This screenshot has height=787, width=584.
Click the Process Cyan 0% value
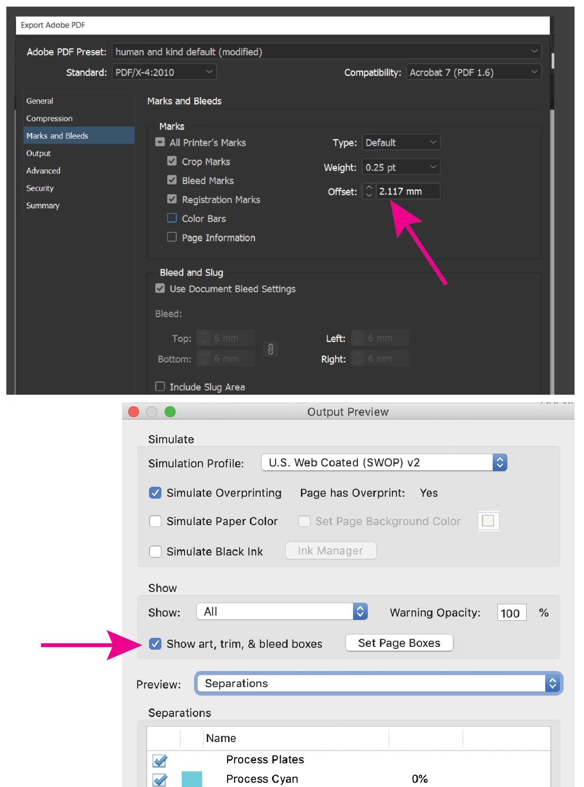tap(420, 779)
